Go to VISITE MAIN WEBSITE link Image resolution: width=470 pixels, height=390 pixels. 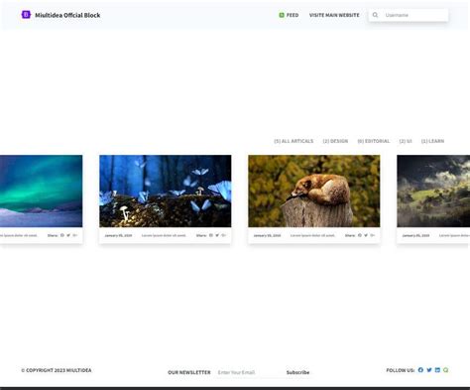tap(334, 15)
